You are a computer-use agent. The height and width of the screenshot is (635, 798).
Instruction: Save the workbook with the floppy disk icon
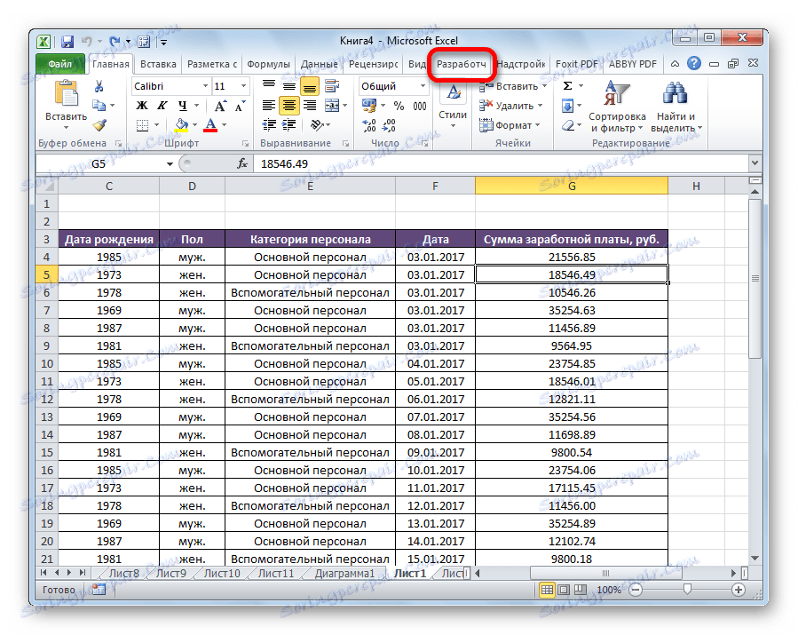(67, 41)
